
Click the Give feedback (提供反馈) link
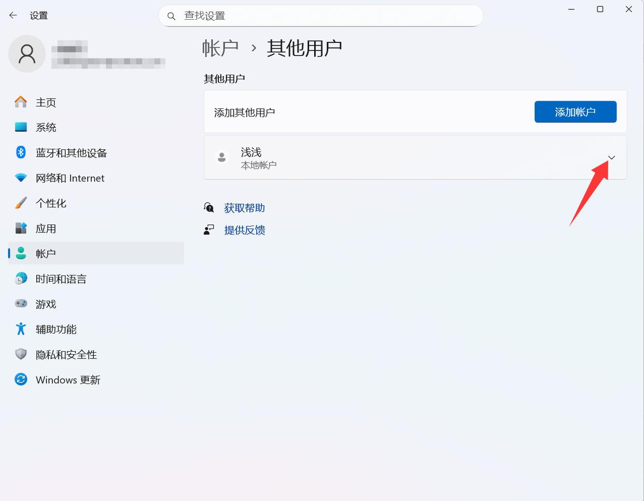(x=244, y=230)
